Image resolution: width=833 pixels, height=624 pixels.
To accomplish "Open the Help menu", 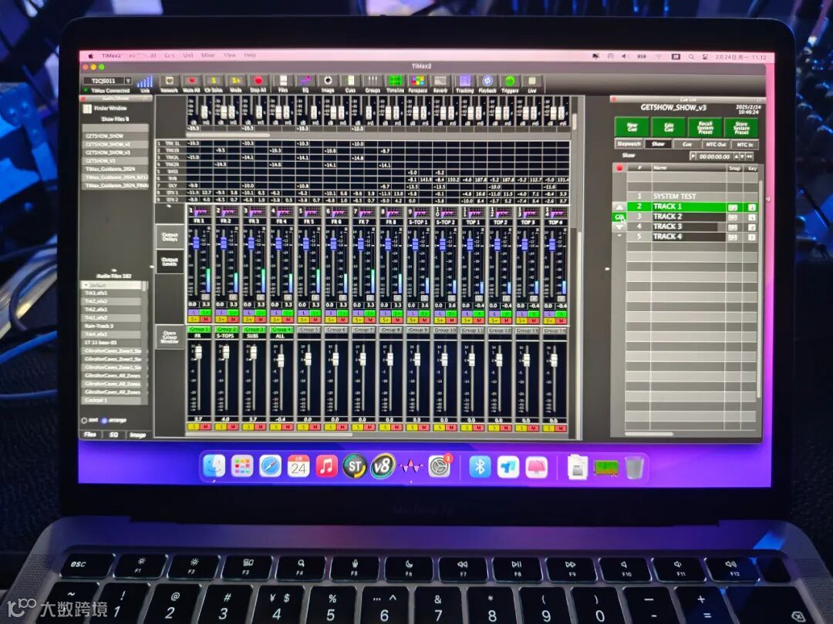I will (250, 55).
